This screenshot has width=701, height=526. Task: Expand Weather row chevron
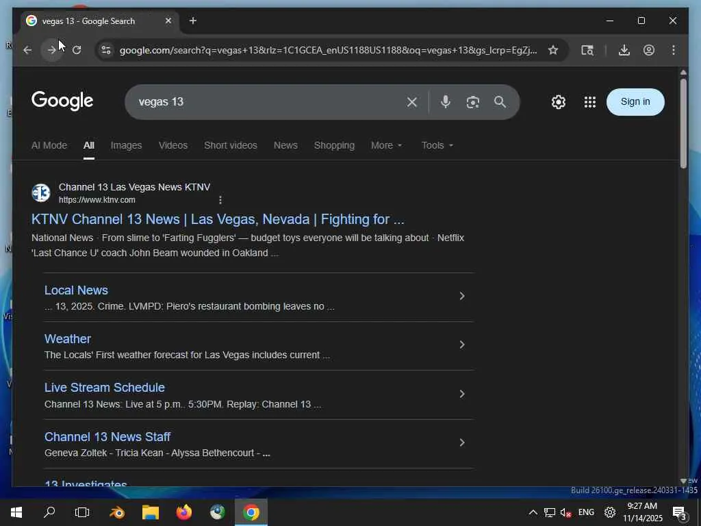462,345
